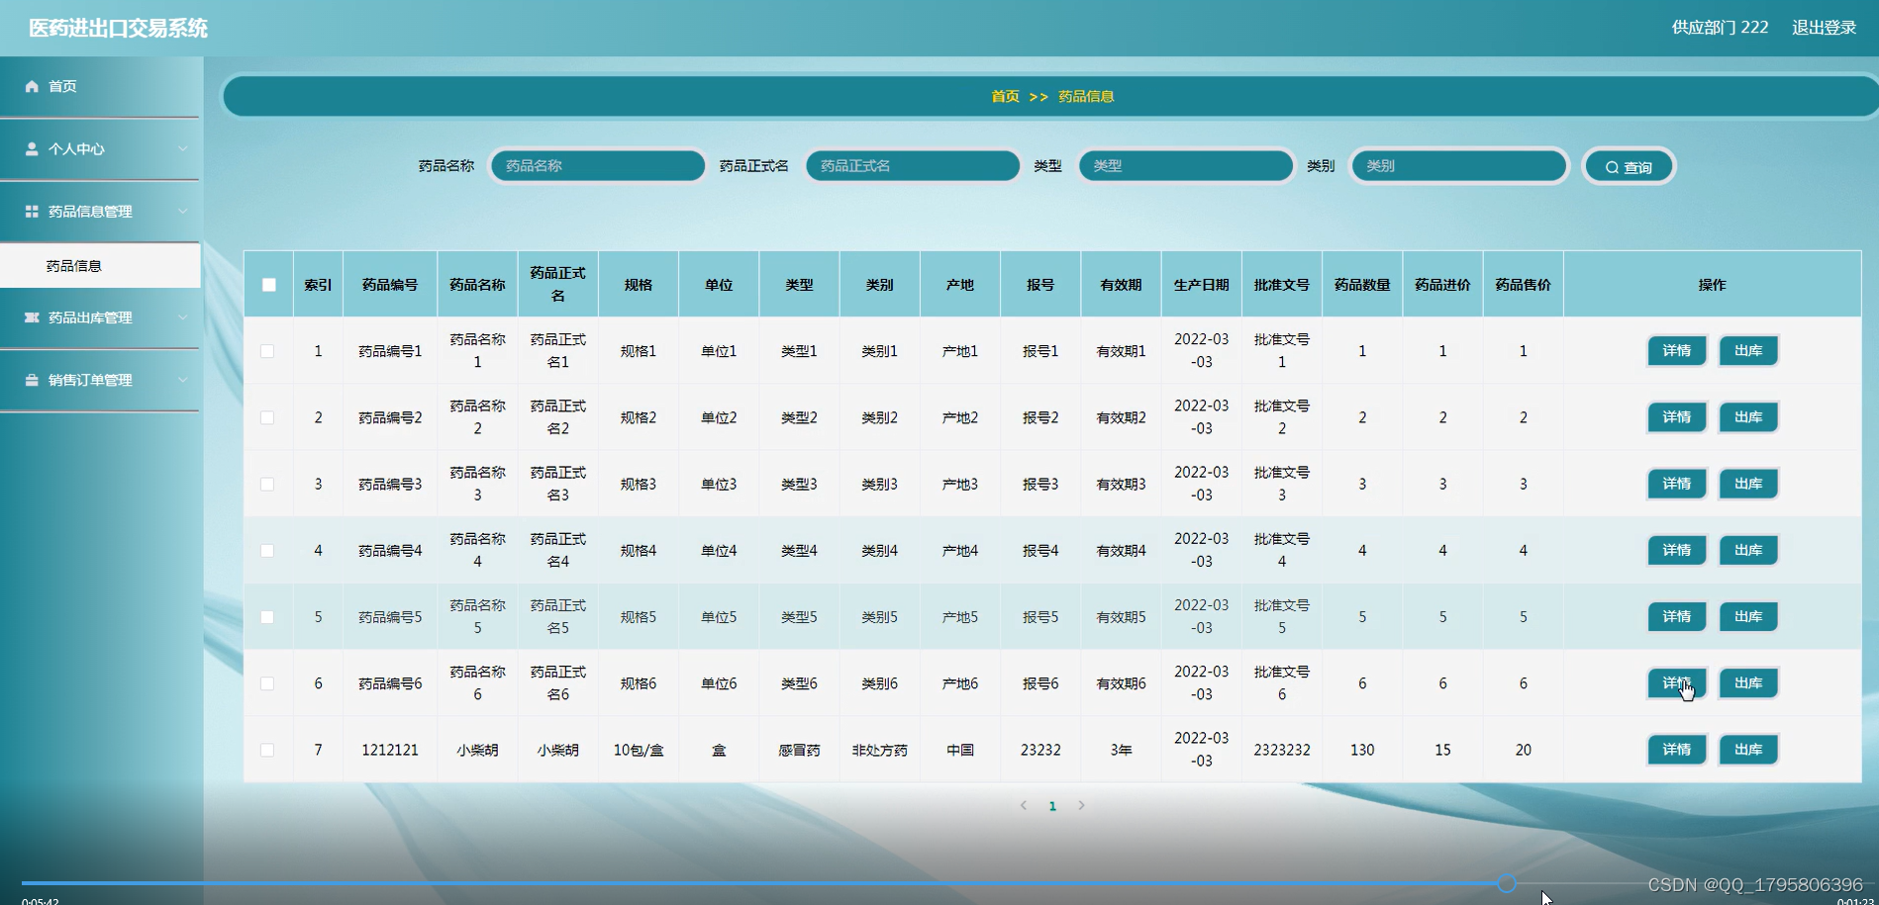
Task: Select the 药品信息 submenu item
Action: (100, 265)
